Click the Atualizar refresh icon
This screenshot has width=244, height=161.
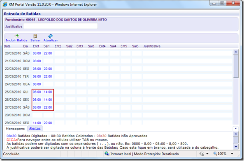[x=51, y=36]
